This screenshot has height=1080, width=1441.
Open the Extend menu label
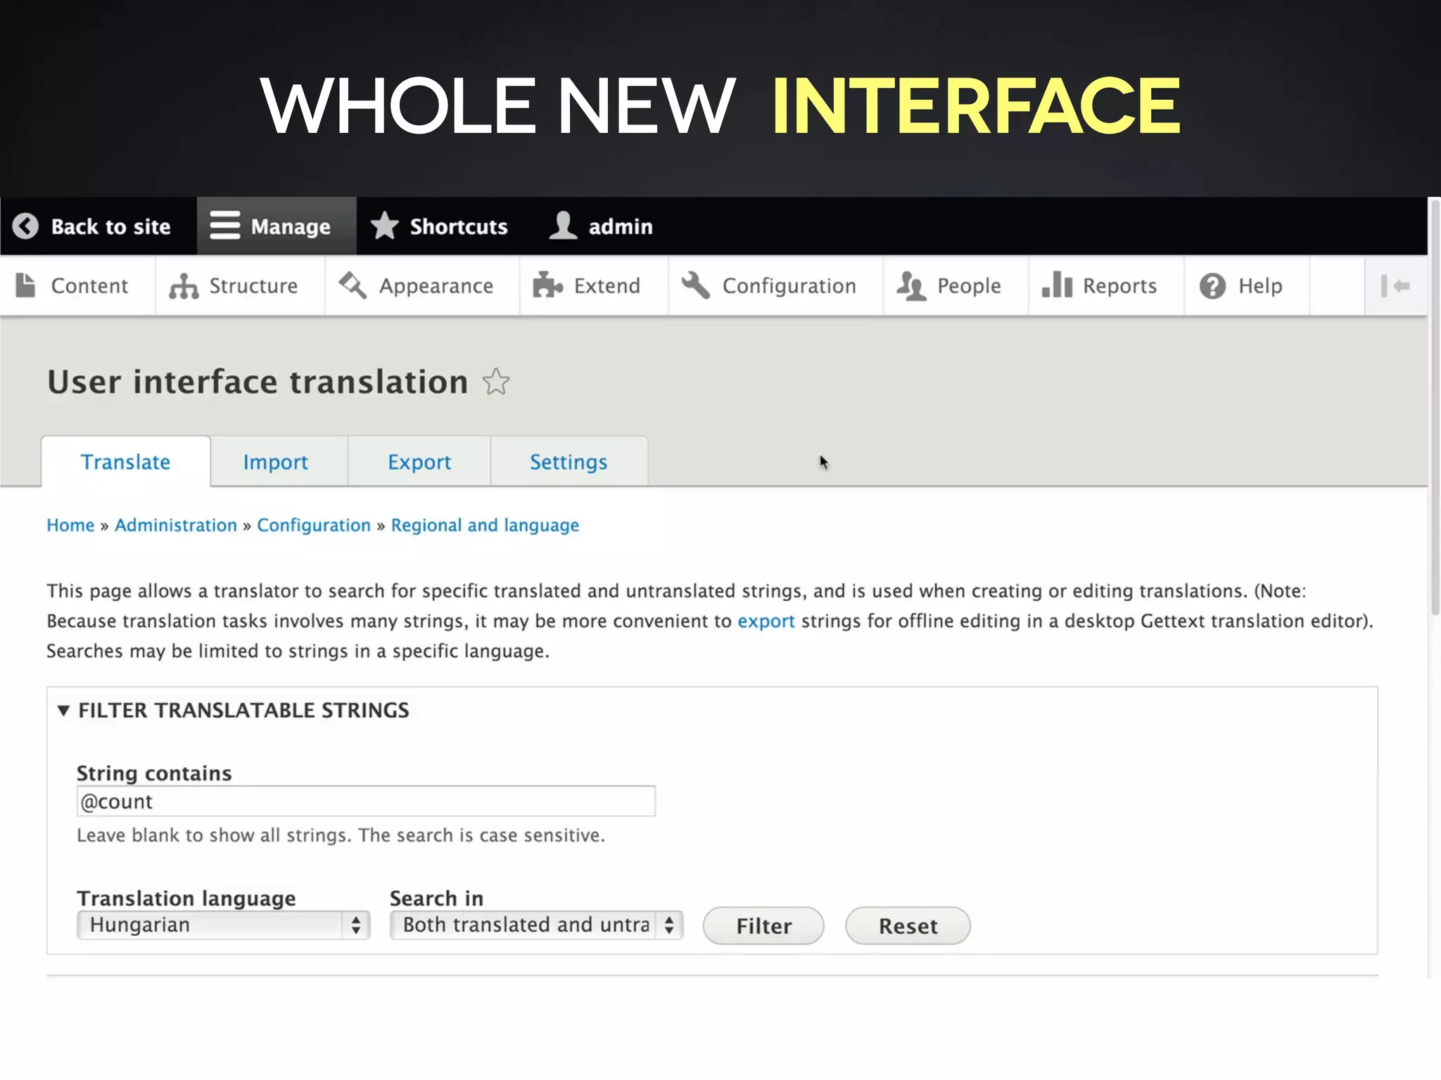(x=607, y=286)
